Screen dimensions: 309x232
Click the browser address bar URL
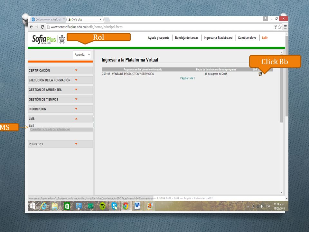tap(87, 27)
